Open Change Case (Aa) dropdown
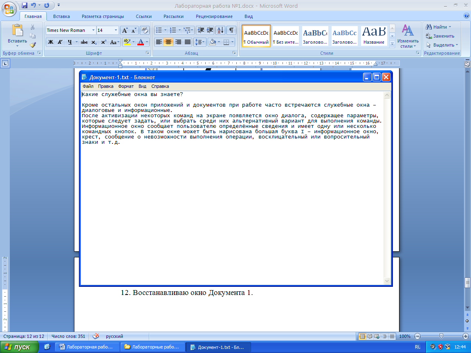The image size is (471, 353). coord(115,42)
